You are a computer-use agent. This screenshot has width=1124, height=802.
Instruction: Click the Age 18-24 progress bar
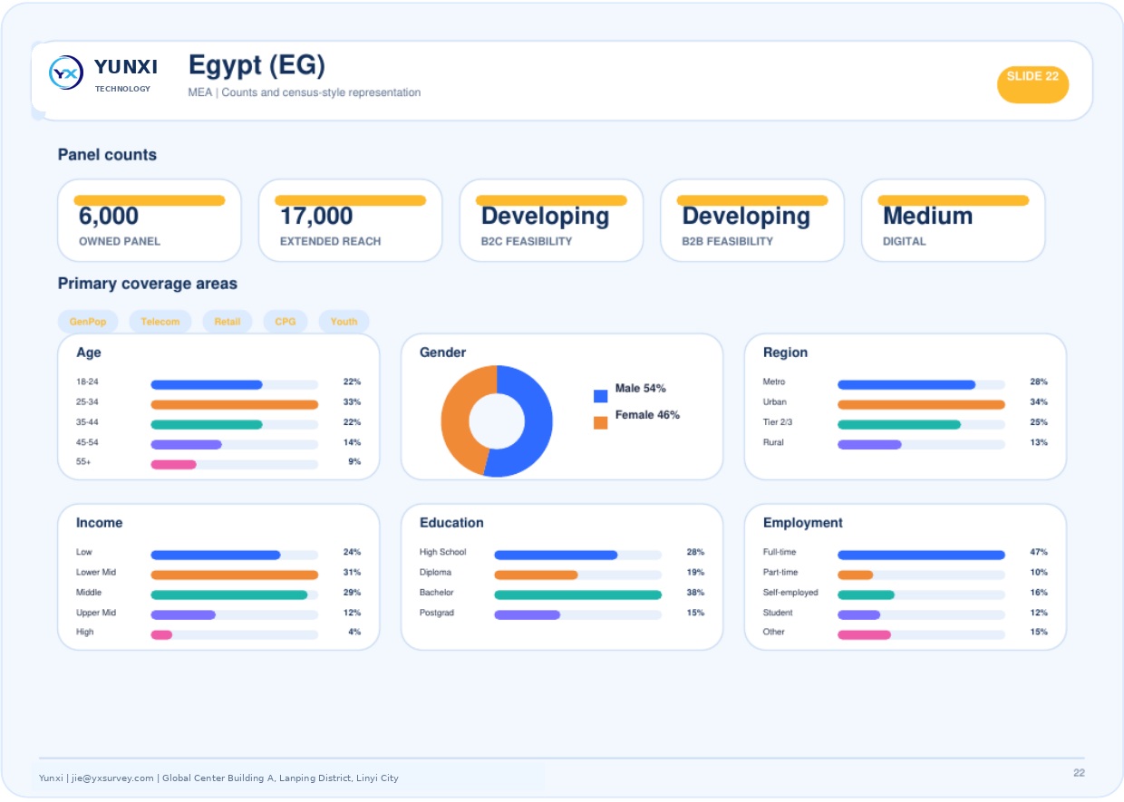tap(234, 384)
